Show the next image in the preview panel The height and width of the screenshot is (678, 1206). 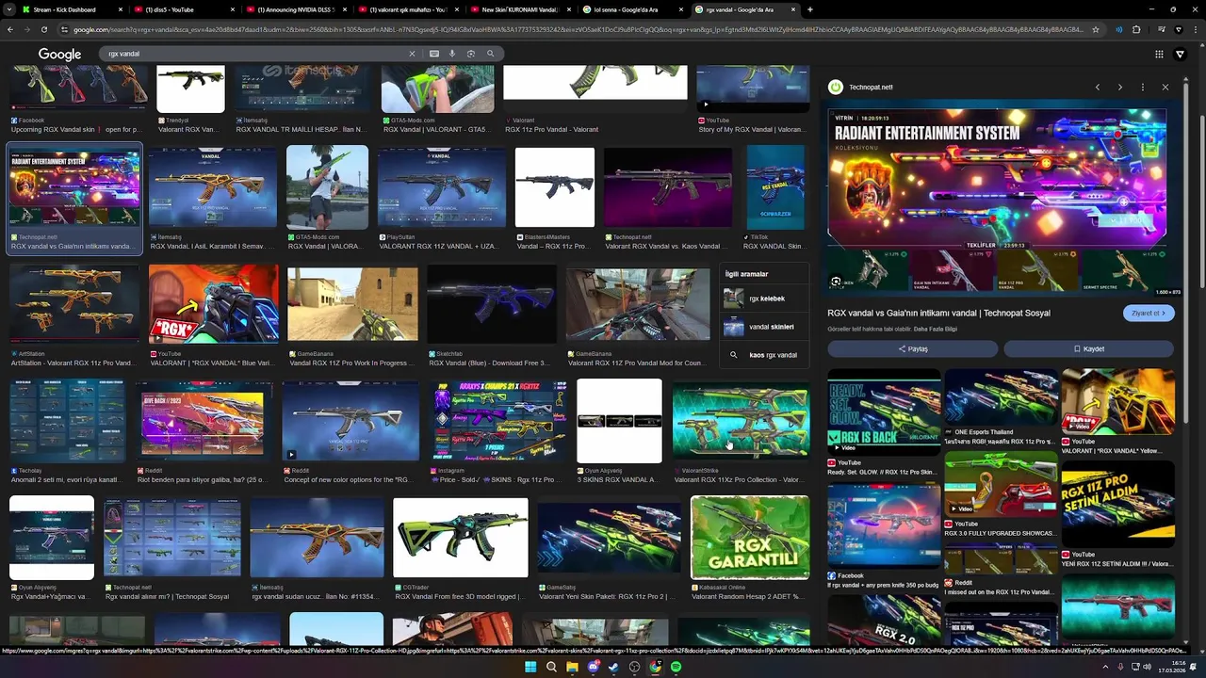point(1120,87)
